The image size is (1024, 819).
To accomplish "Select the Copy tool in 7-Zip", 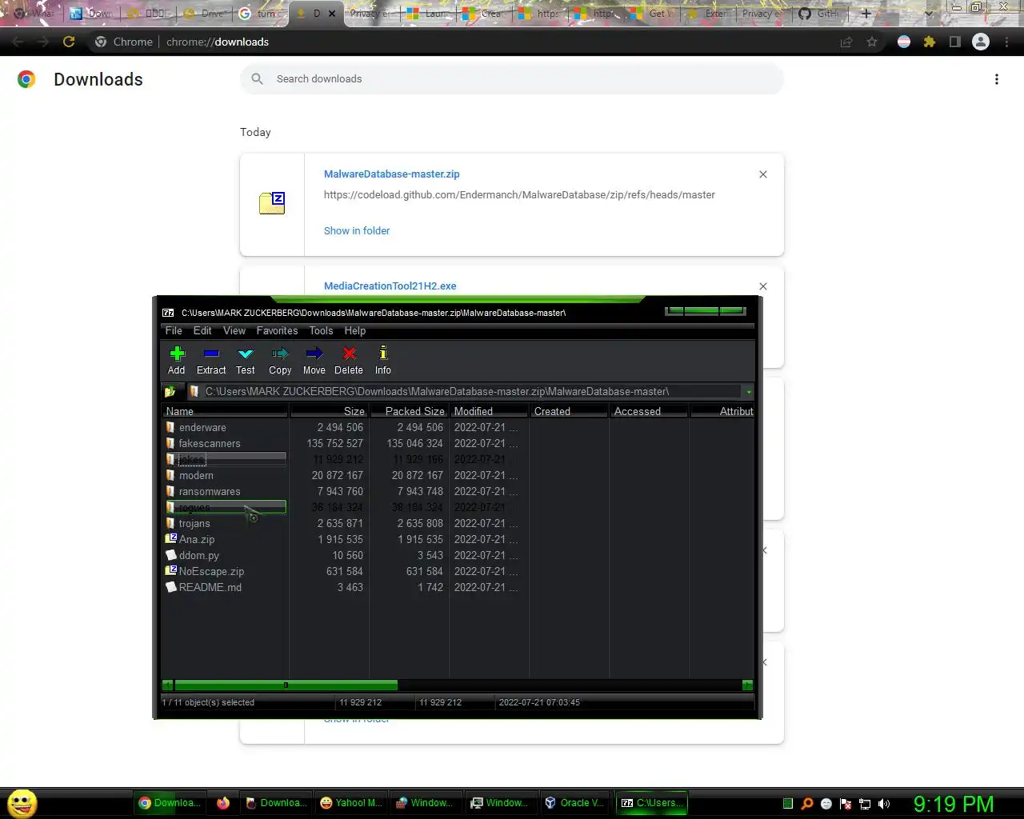I will click(280, 360).
